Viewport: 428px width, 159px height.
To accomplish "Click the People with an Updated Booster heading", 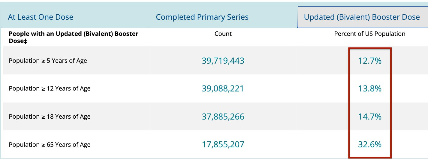I will point(74,34).
